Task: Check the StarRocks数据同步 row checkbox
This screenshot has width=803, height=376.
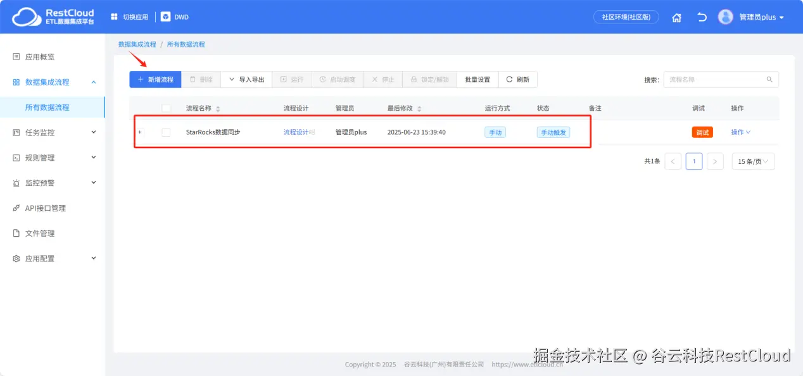Action: click(x=166, y=132)
